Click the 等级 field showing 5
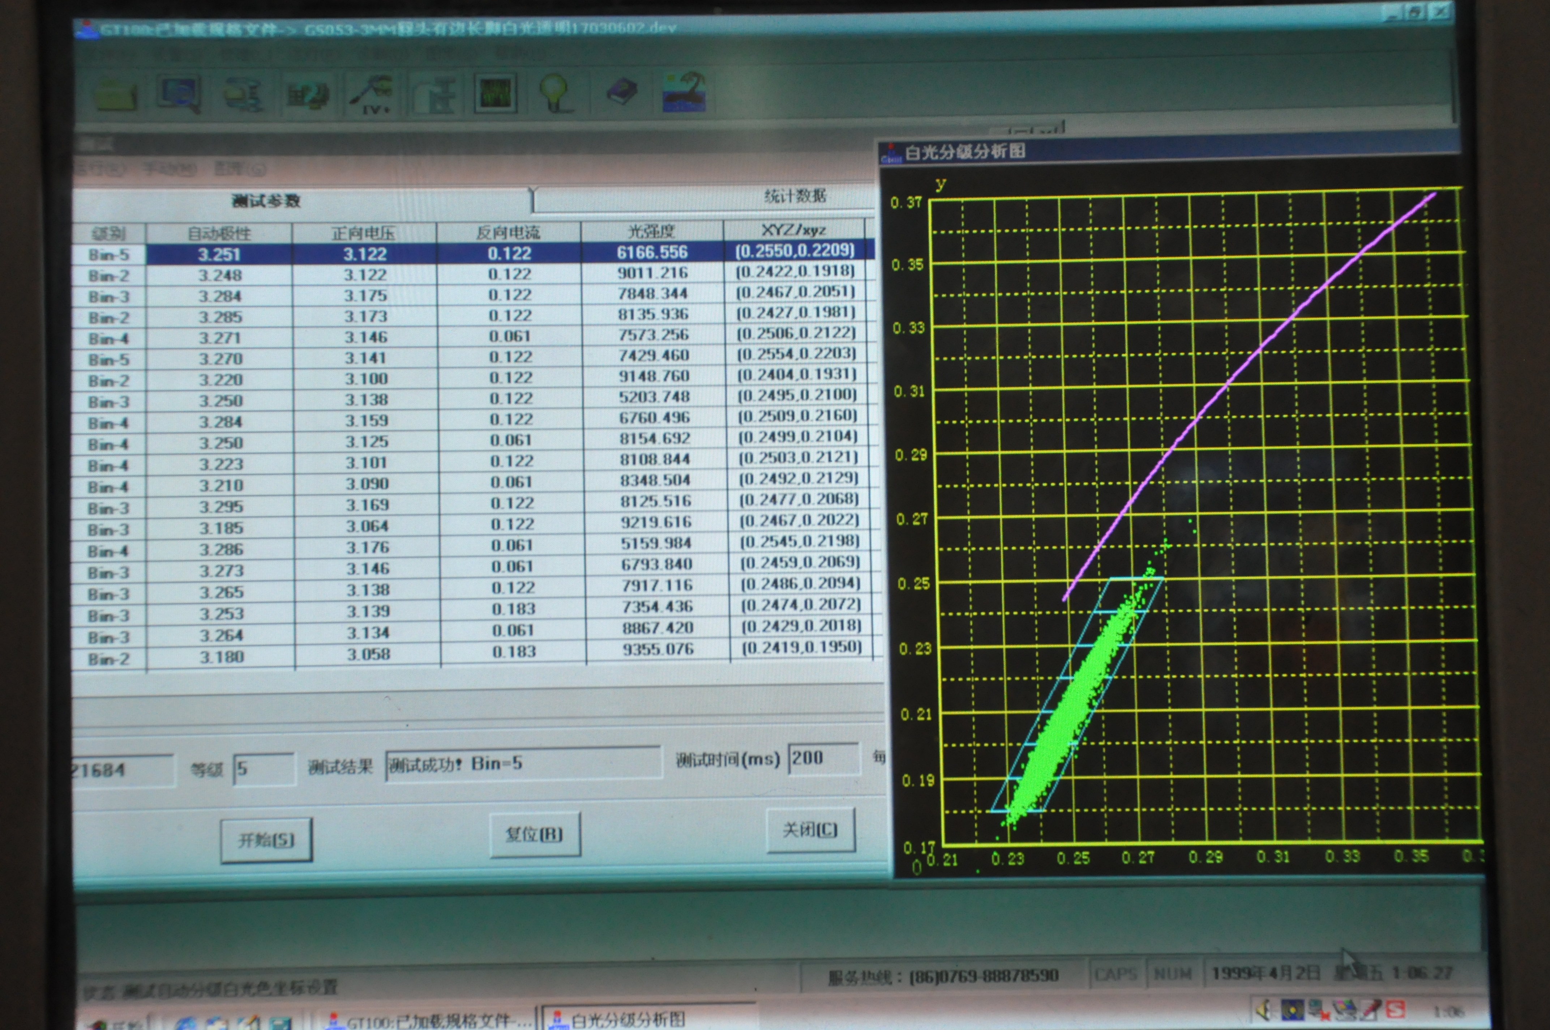 point(263,768)
